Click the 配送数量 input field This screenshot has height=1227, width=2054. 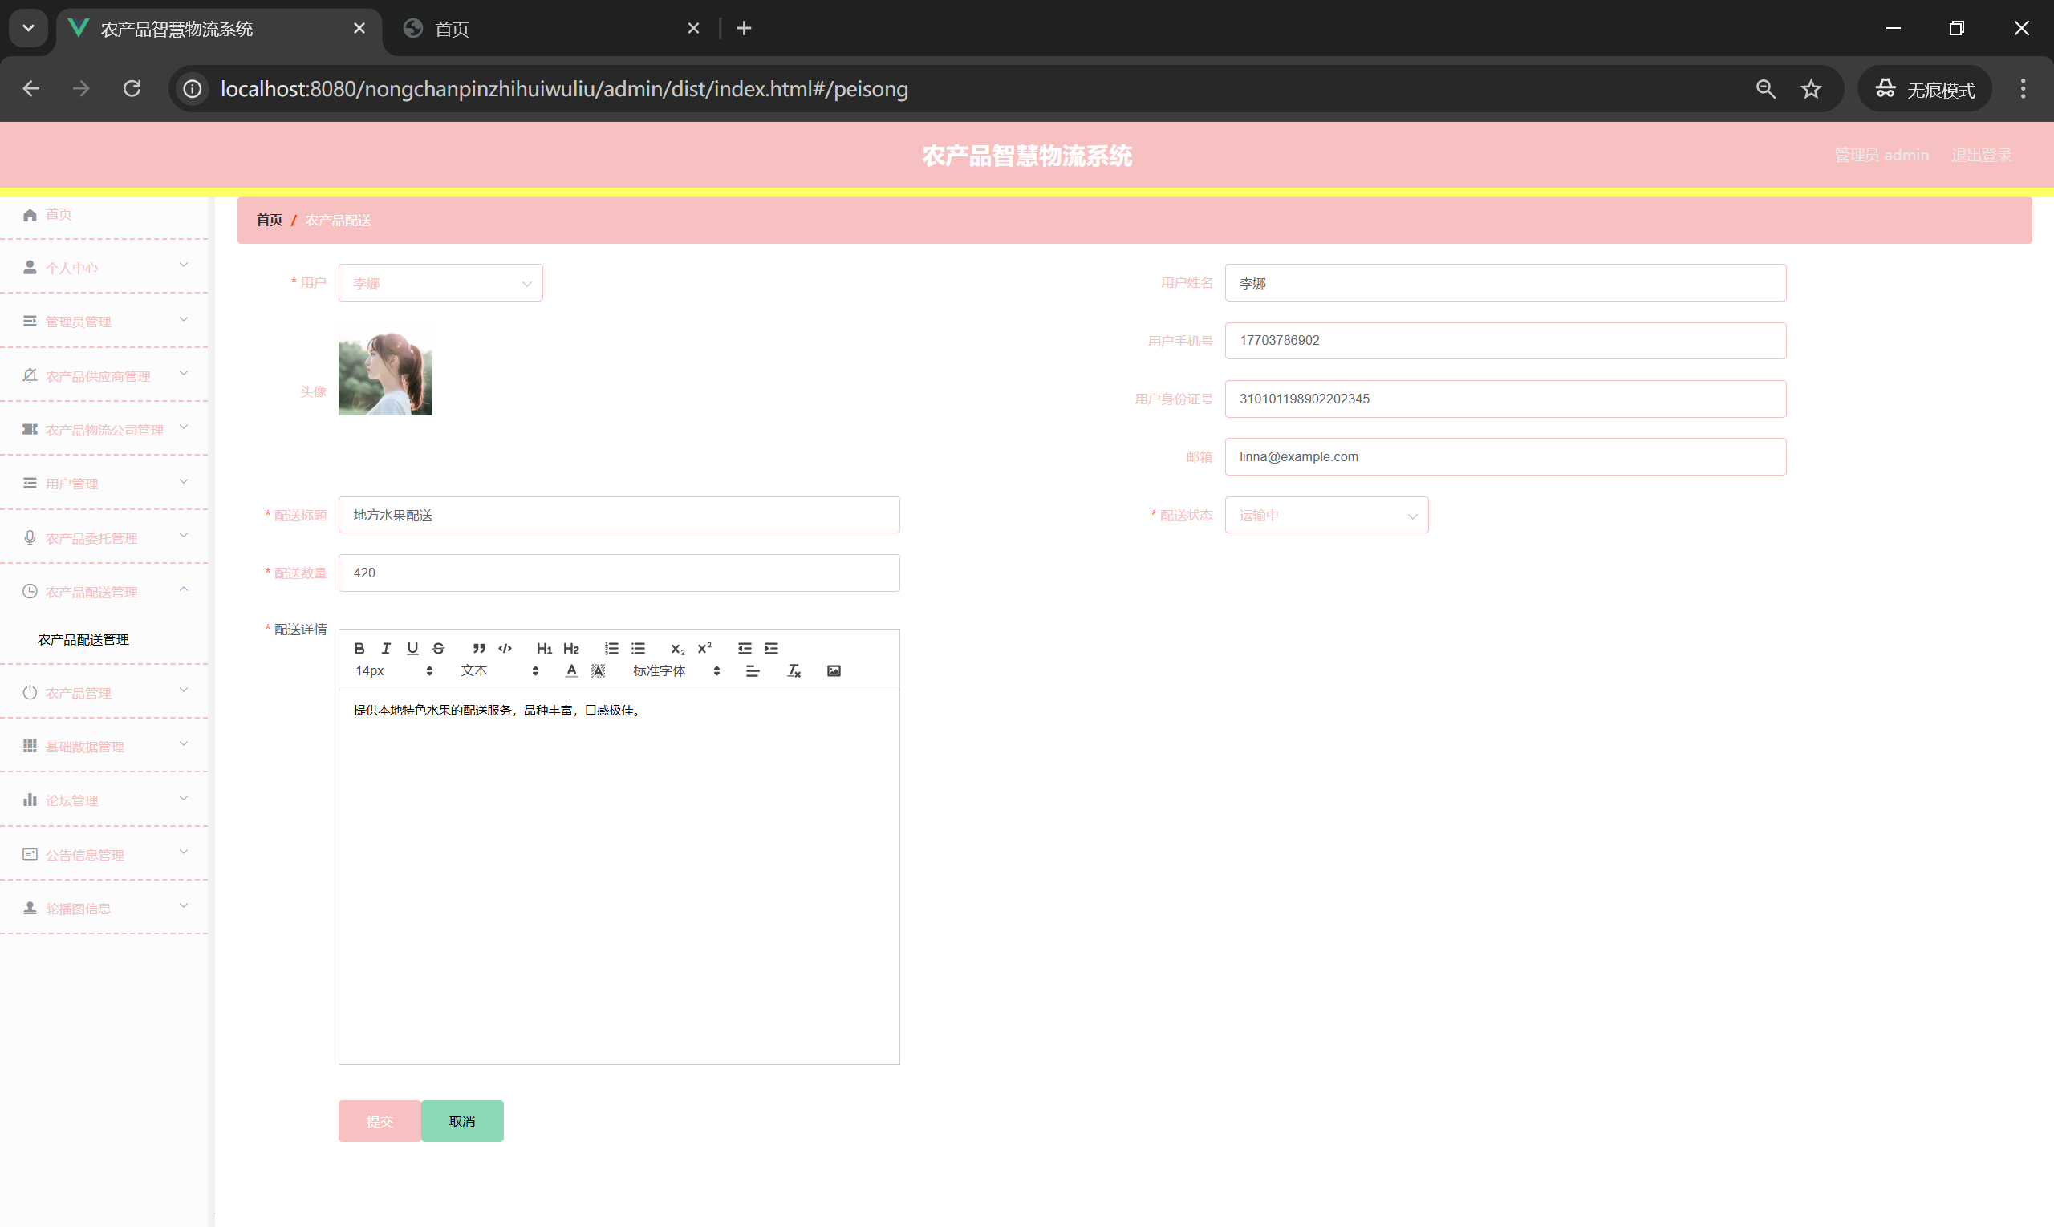618,573
